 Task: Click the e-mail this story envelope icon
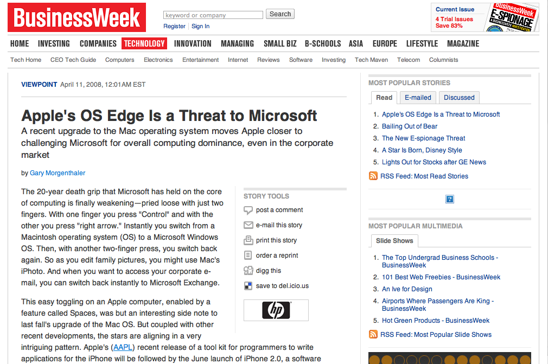(x=248, y=225)
